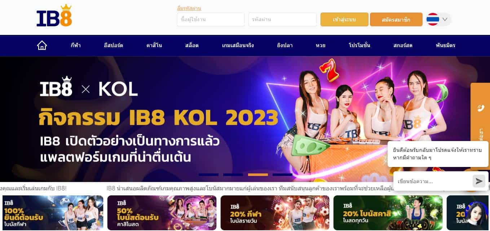Click the phone contact icon on side tab
This screenshot has width=490, height=231.
pyautogui.click(x=480, y=108)
